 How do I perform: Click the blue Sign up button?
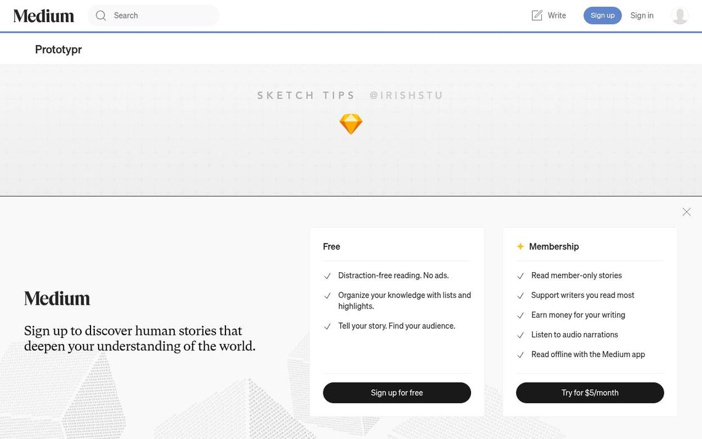pyautogui.click(x=602, y=15)
